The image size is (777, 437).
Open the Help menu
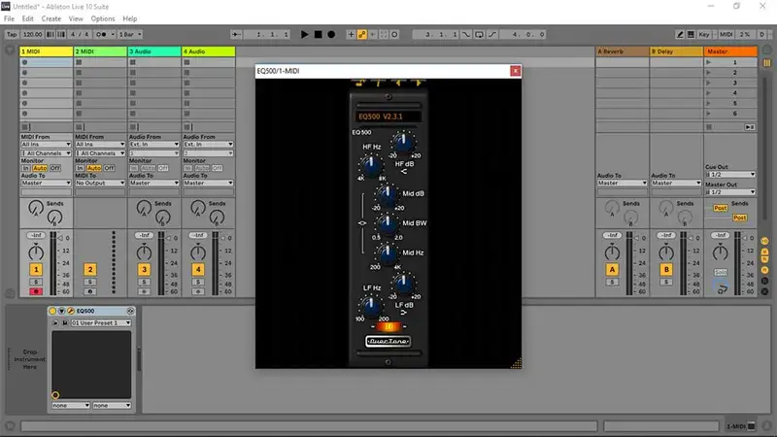[130, 18]
